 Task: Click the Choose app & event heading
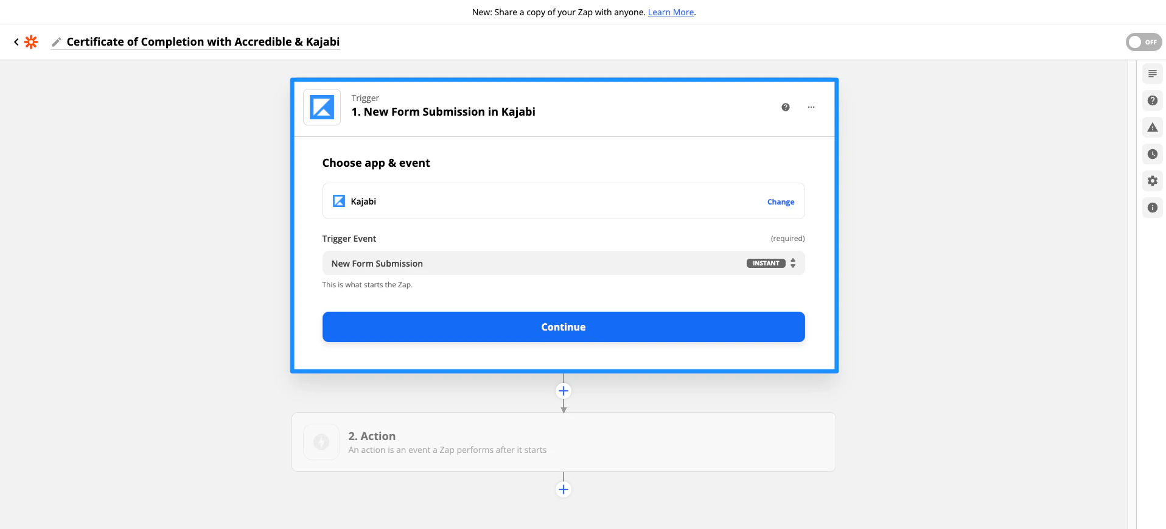pos(376,163)
